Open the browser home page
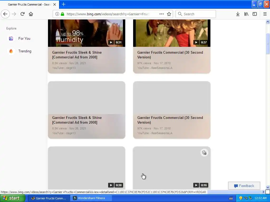 (x=31, y=14)
